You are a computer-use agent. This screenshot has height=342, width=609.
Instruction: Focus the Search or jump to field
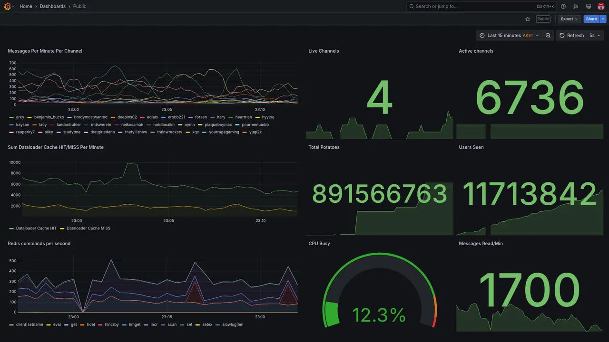(481, 6)
